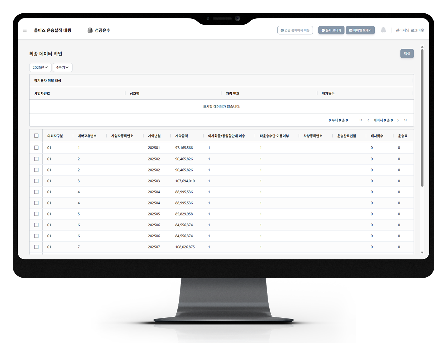
Task: Expand the 4분기 quarter dropdown
Action: coord(62,67)
